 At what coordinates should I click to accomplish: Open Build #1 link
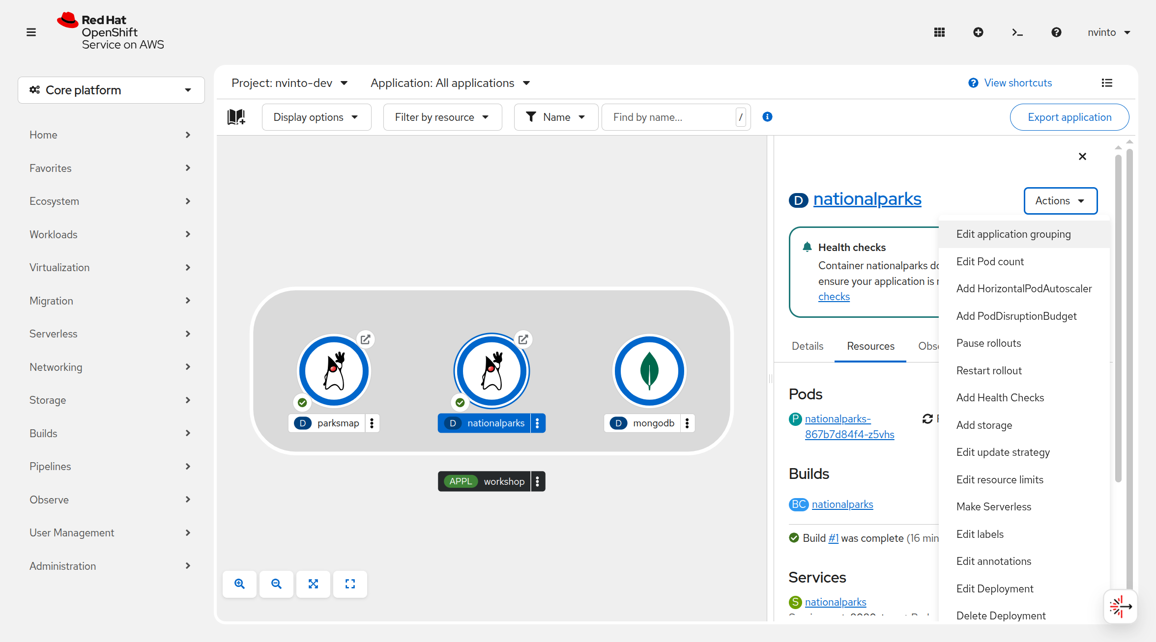pos(834,538)
